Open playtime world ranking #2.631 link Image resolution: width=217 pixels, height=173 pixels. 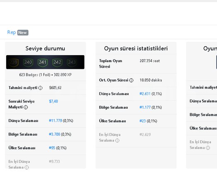tap(145, 94)
